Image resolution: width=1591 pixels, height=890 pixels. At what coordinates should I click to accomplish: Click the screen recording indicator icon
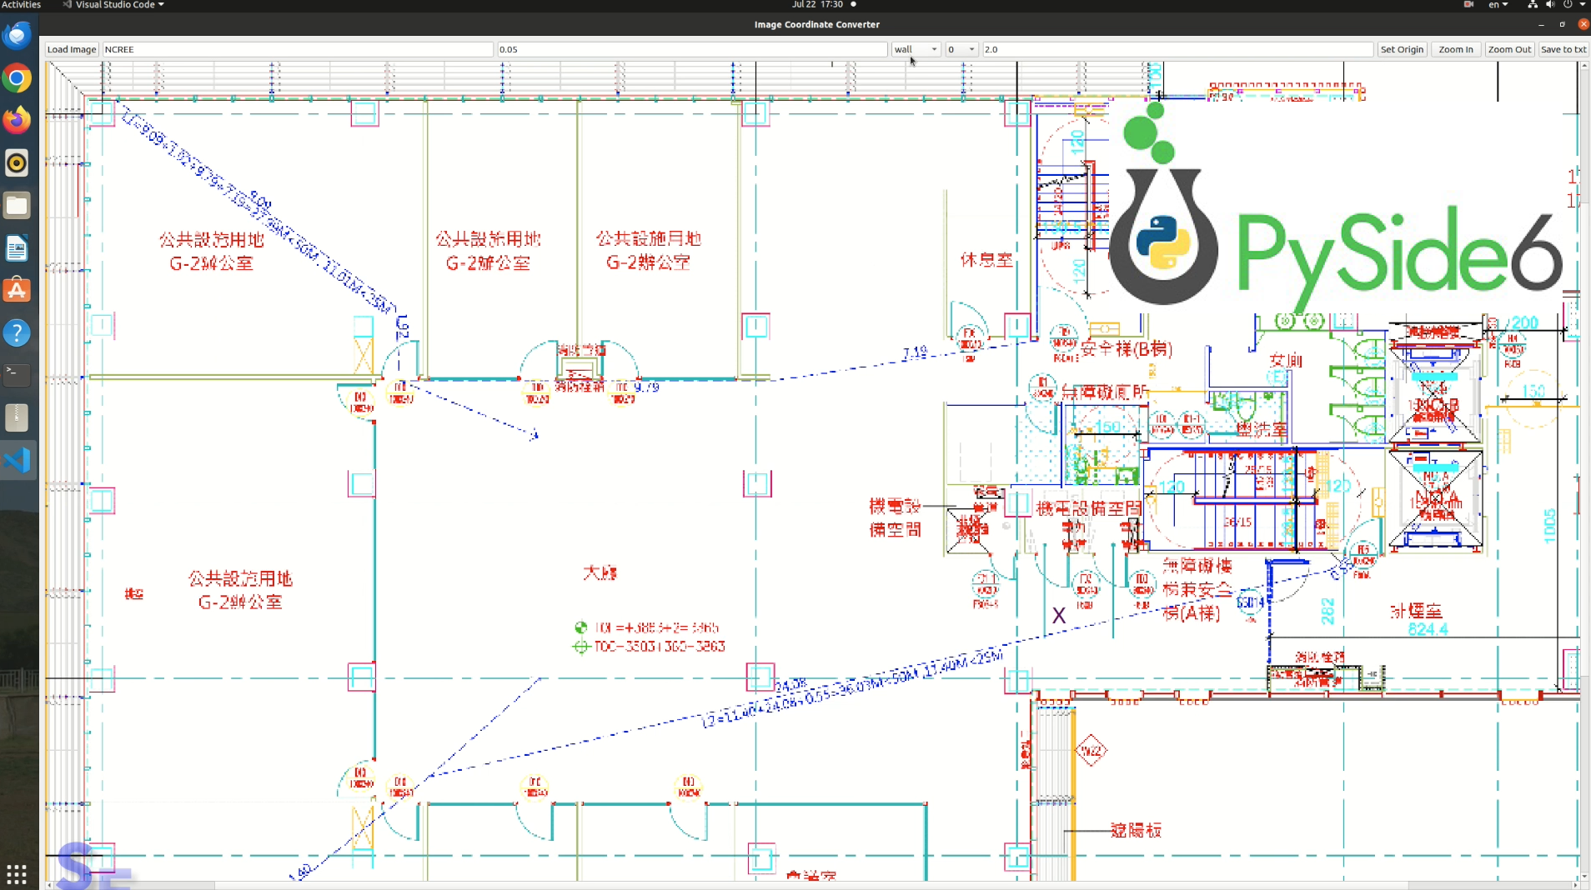pos(1468,4)
